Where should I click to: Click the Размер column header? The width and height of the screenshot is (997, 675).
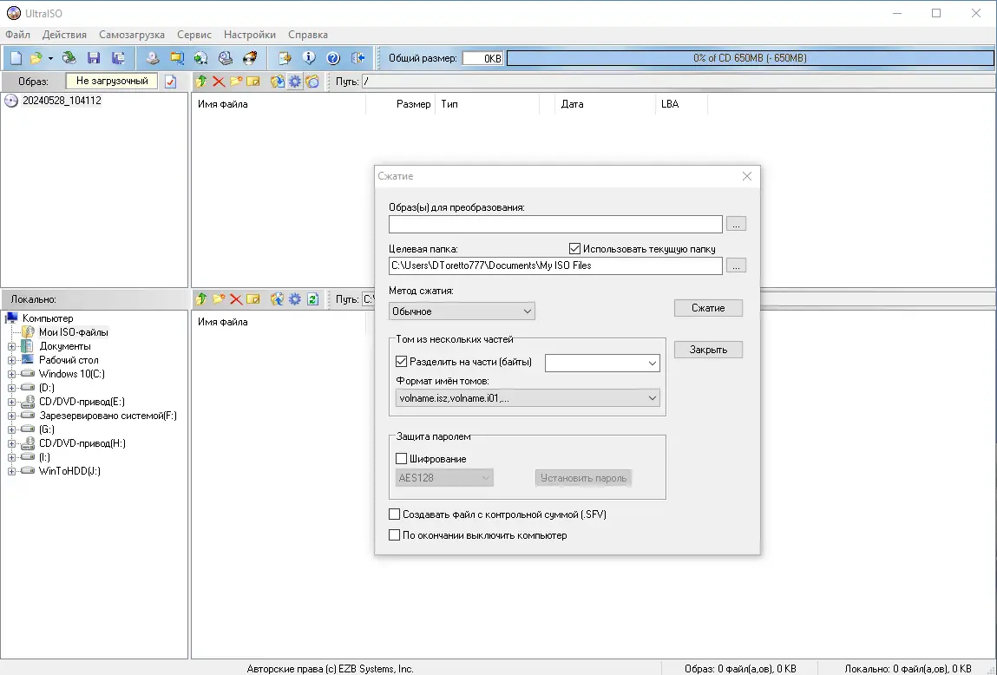[x=413, y=104]
